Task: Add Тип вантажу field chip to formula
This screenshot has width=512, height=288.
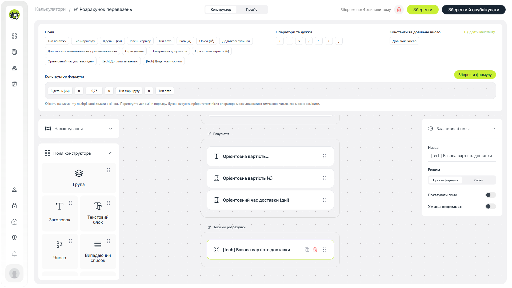Action: click(x=57, y=41)
